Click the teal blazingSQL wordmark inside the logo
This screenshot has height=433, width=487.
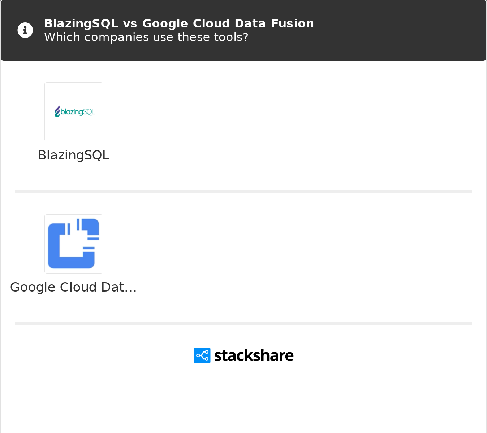pos(78,112)
